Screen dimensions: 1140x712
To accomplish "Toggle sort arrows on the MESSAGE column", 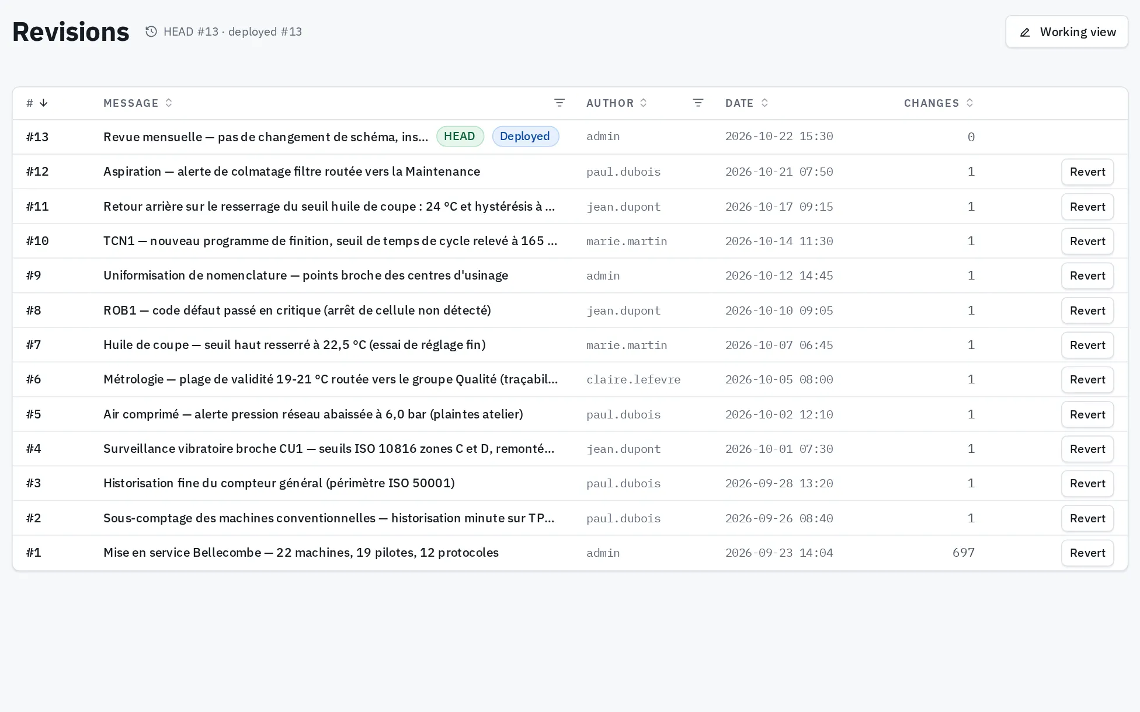I will (169, 103).
